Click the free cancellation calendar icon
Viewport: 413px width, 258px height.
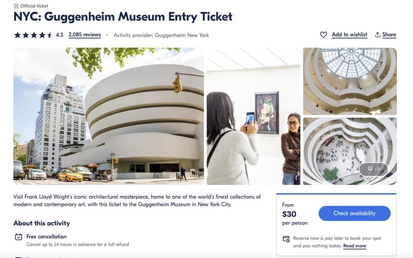pos(18,237)
